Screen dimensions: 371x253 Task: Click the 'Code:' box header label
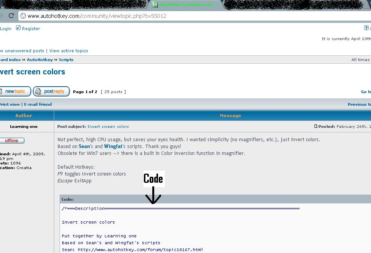(68, 199)
